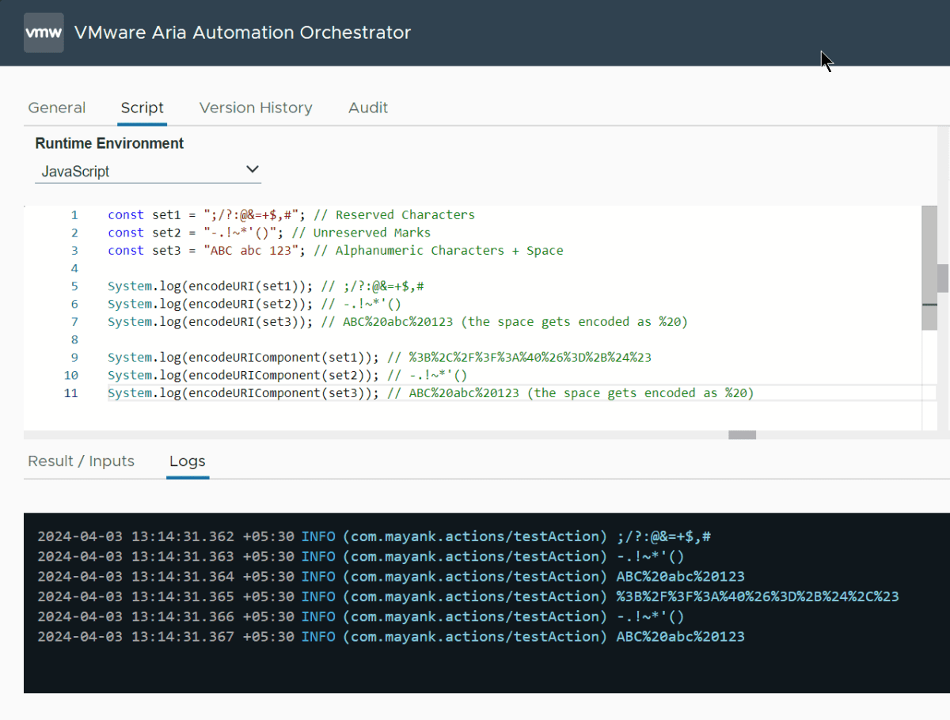
Task: Expand the chevron next to JavaScript
Action: click(x=252, y=169)
